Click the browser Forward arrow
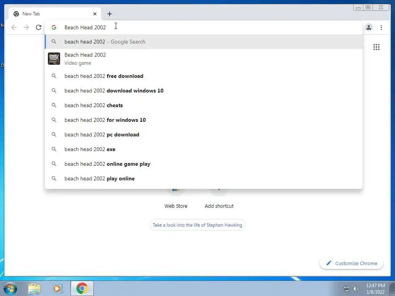The height and width of the screenshot is (296, 395). [26, 27]
